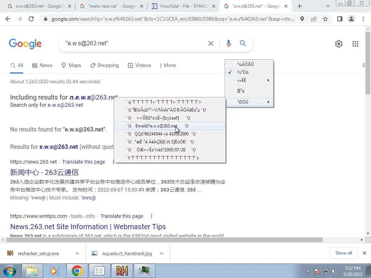
Task: Select the 2005/07/26 submenu item
Action: (170, 149)
